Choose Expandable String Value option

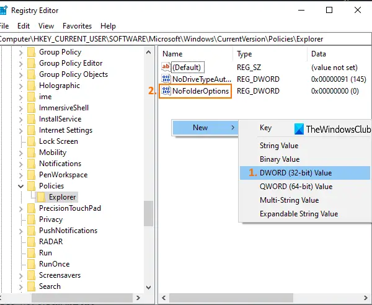pyautogui.click(x=305, y=214)
